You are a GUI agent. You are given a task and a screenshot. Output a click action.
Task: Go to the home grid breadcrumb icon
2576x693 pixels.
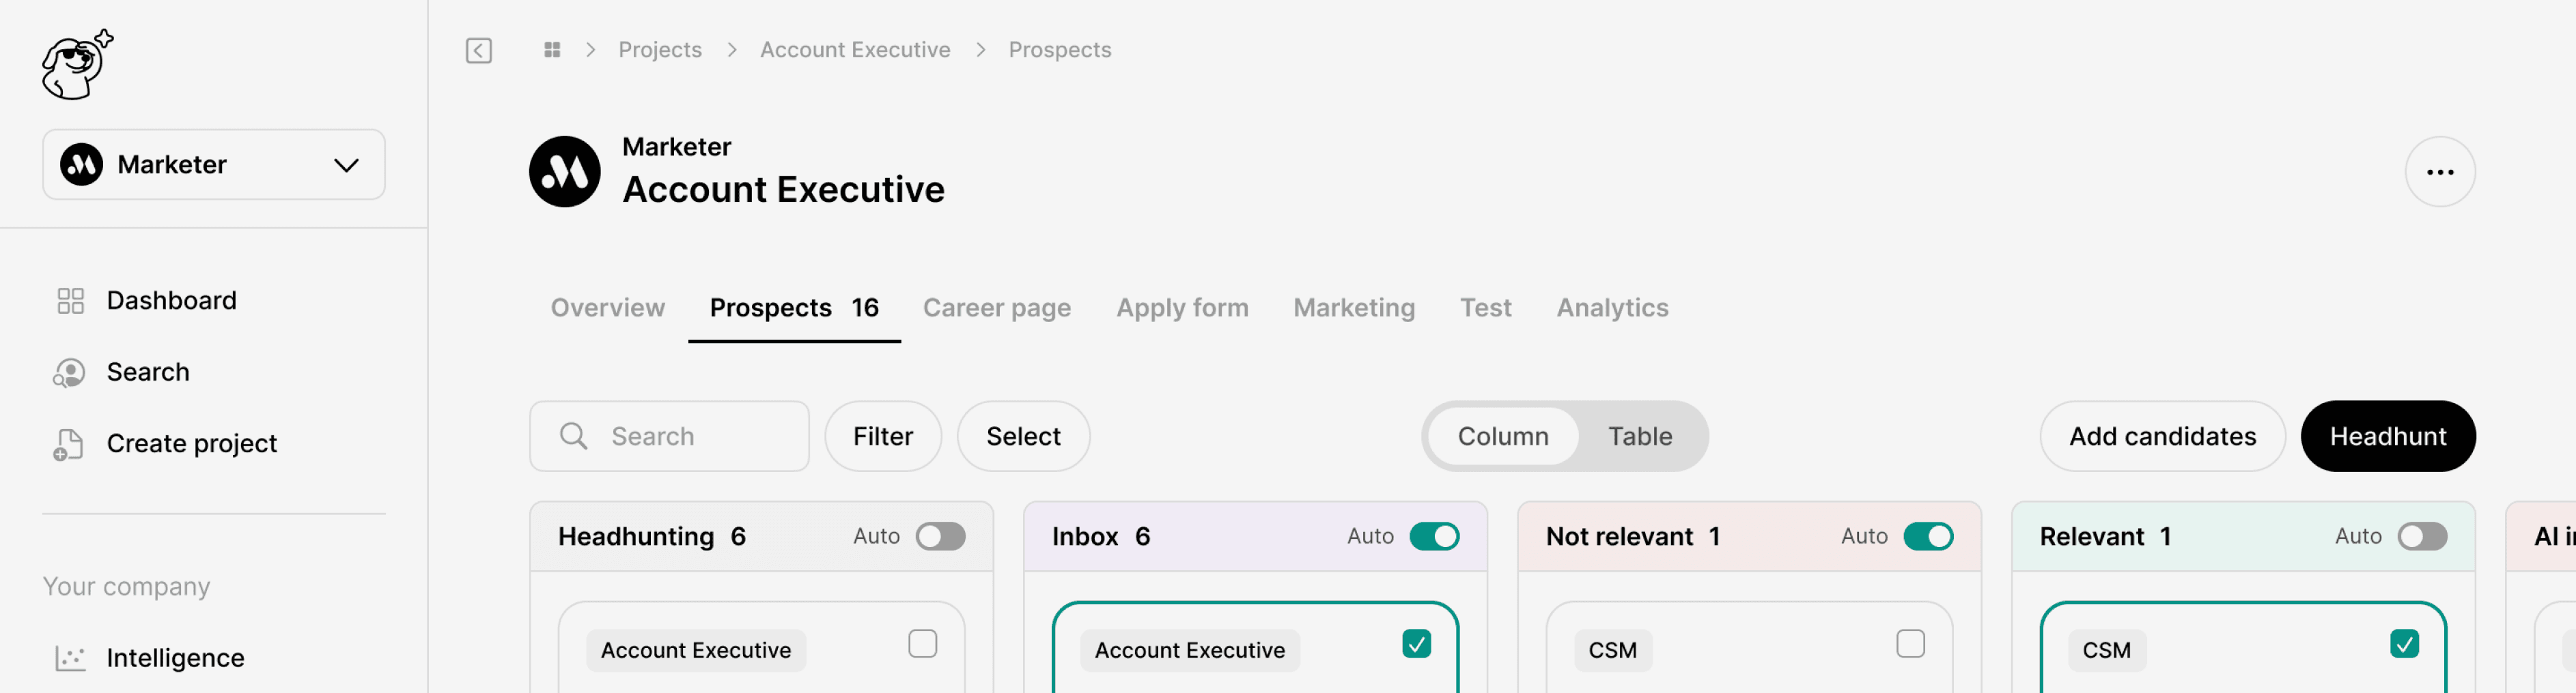click(x=552, y=50)
